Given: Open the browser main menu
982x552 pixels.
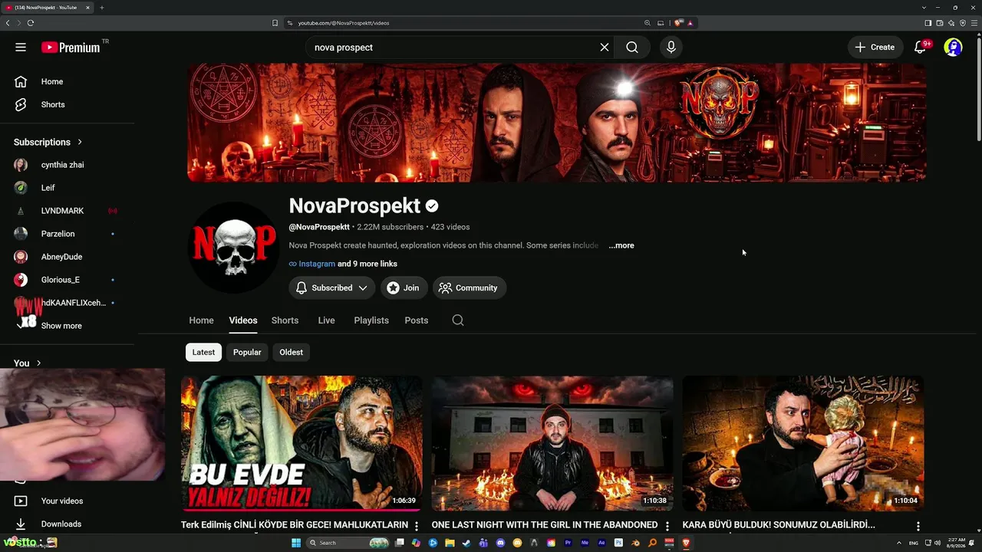Looking at the screenshot, I should point(974,23).
